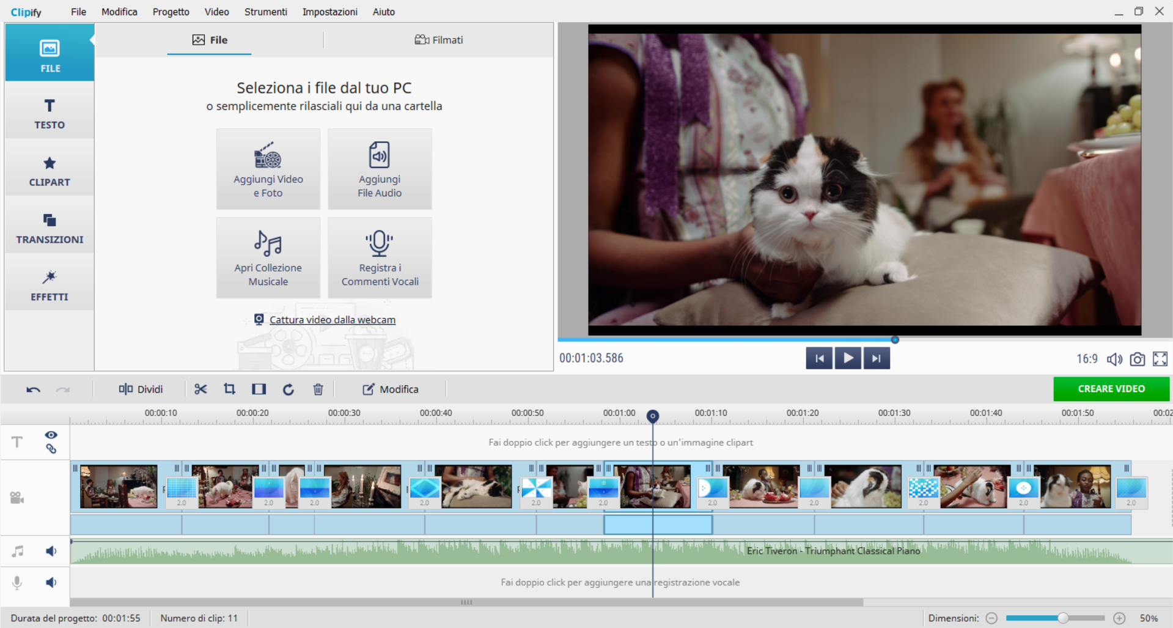Viewport: 1173px width, 628px height.
Task: Open the TESTO sidebar panel
Action: pos(50,110)
